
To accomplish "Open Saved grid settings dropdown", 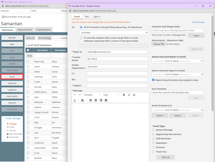I will click(x=60, y=38).
